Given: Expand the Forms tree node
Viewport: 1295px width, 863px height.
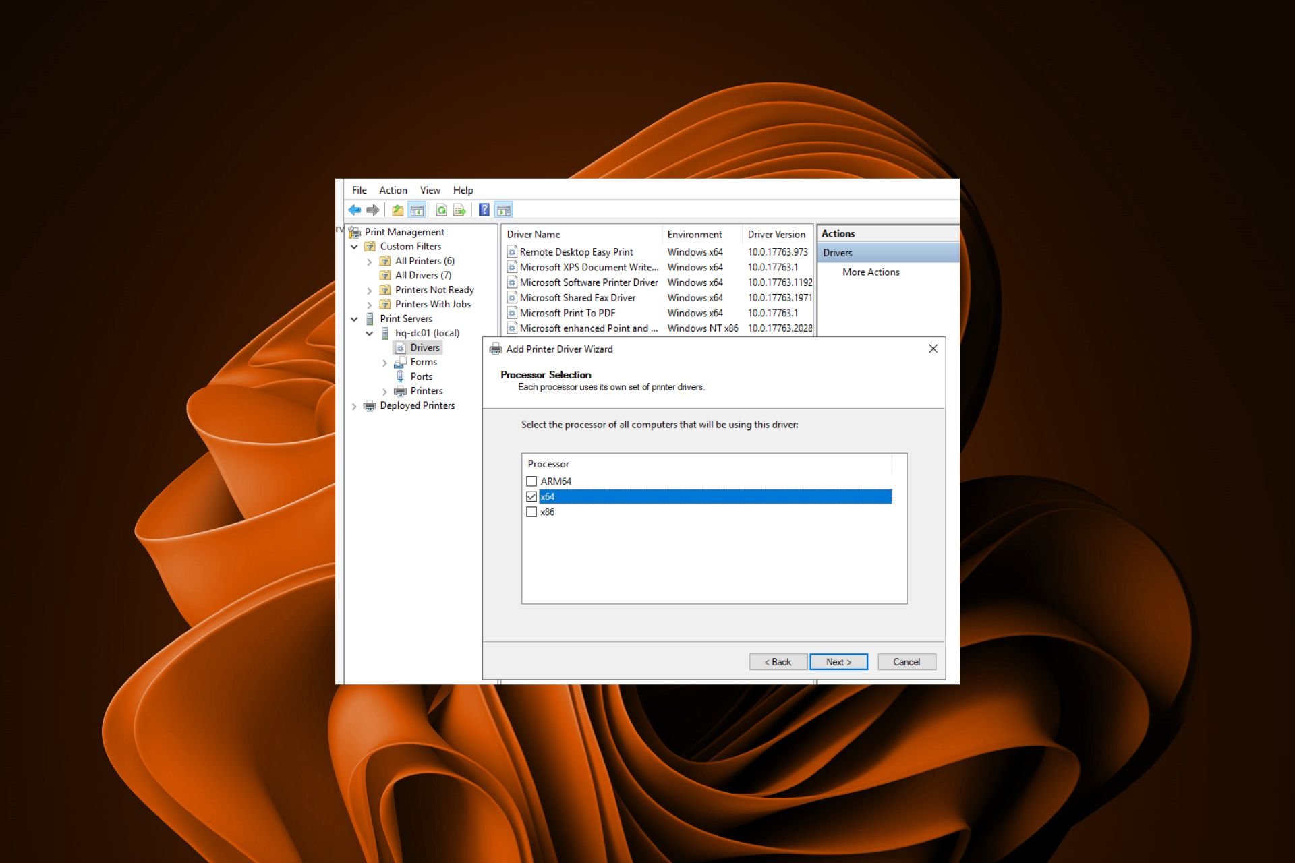Looking at the screenshot, I should [x=385, y=363].
